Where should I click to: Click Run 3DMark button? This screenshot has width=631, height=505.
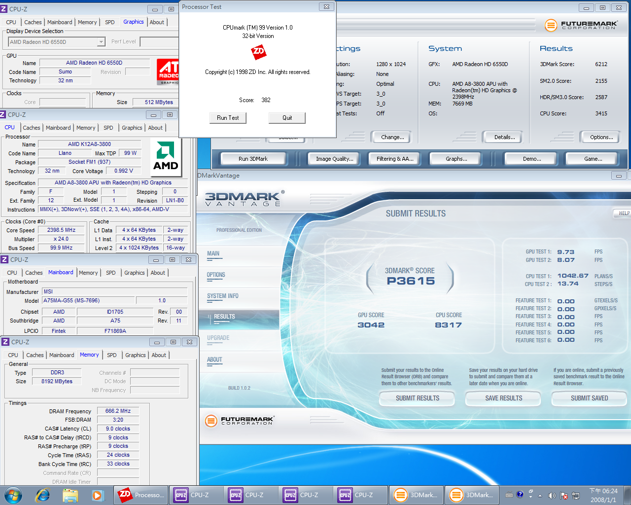(253, 159)
